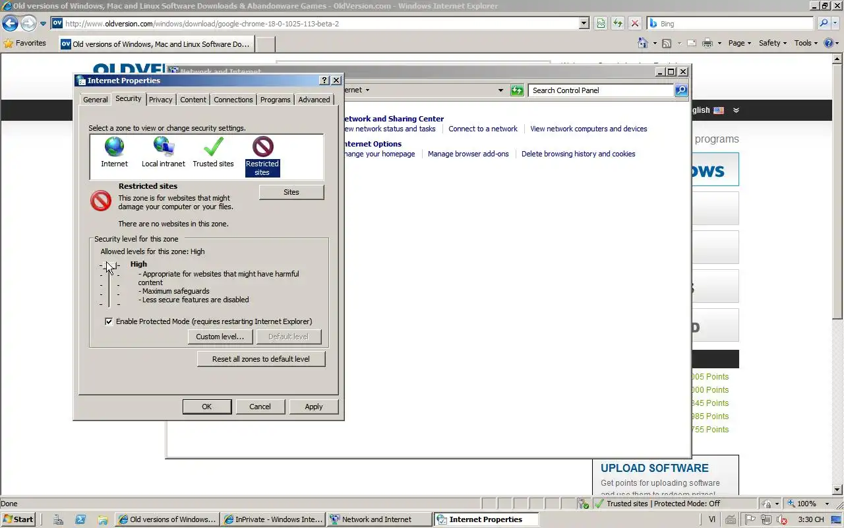Switch to the General tab
844x528 pixels.
click(x=96, y=100)
